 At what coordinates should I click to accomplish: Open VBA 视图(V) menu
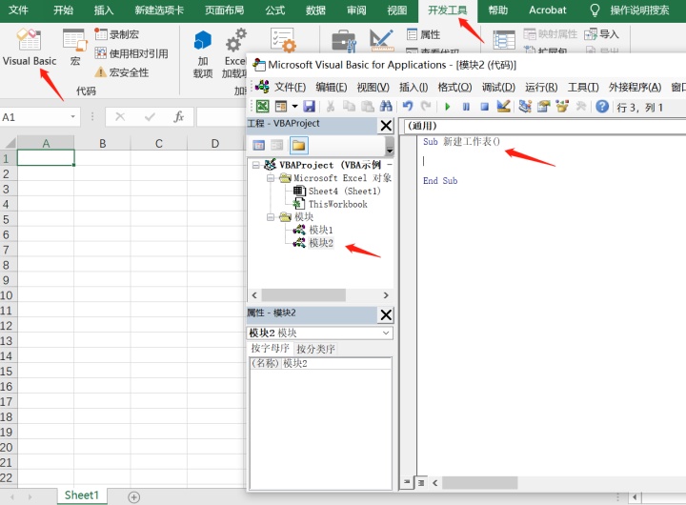point(373,87)
